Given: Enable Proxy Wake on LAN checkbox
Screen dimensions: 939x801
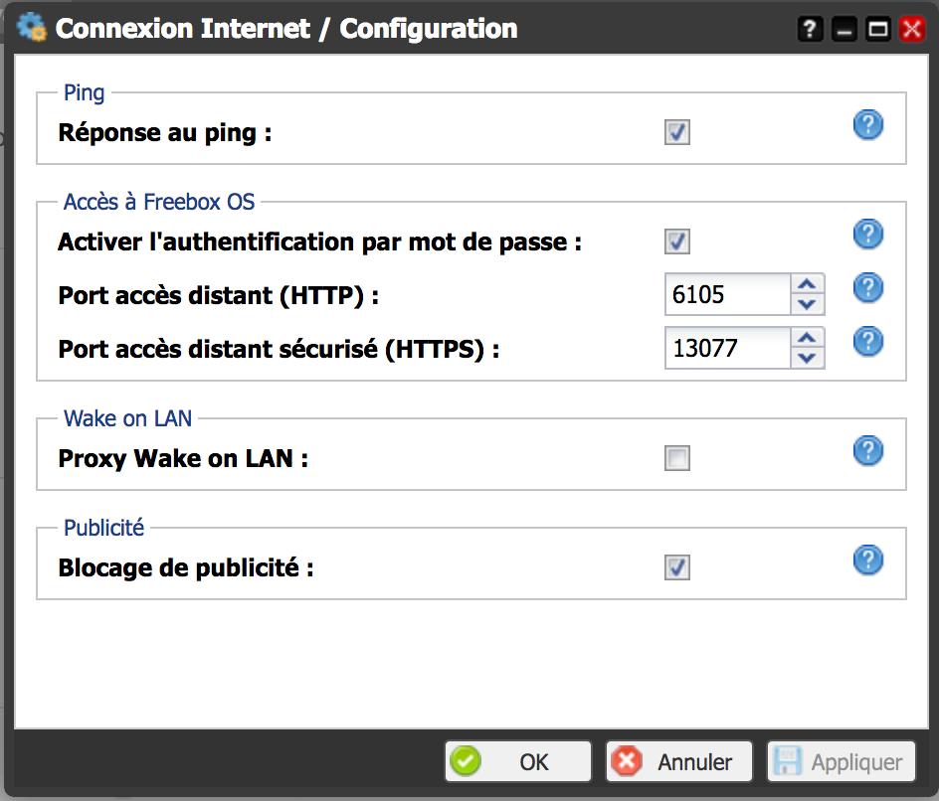Looking at the screenshot, I should [x=677, y=459].
